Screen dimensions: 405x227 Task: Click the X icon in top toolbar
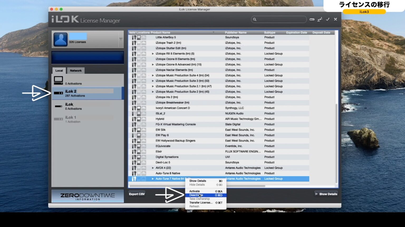coord(335,19)
